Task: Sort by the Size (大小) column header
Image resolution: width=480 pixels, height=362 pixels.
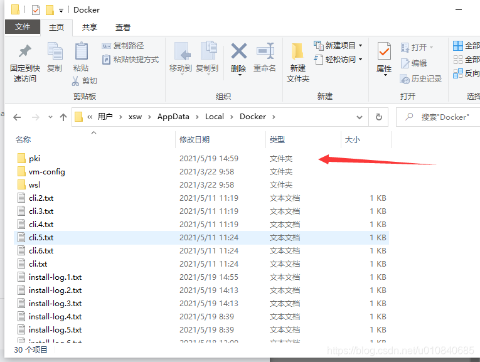Action: pos(366,139)
